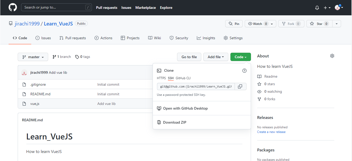Expand the master branch selector

(33, 57)
